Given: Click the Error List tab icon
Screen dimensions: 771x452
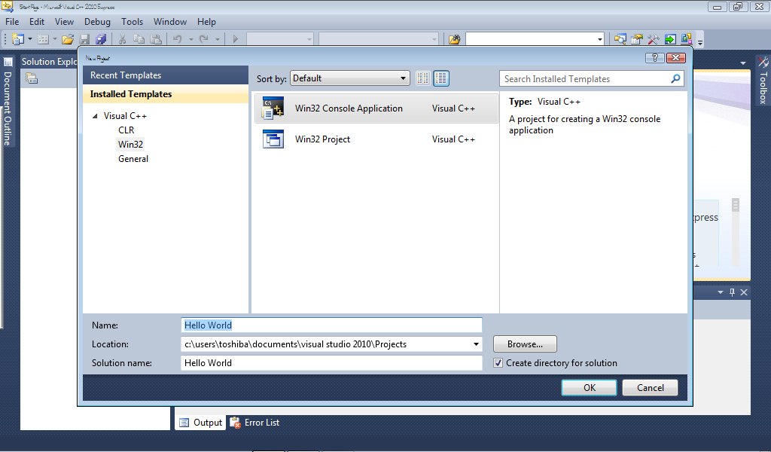Looking at the screenshot, I should [x=236, y=423].
